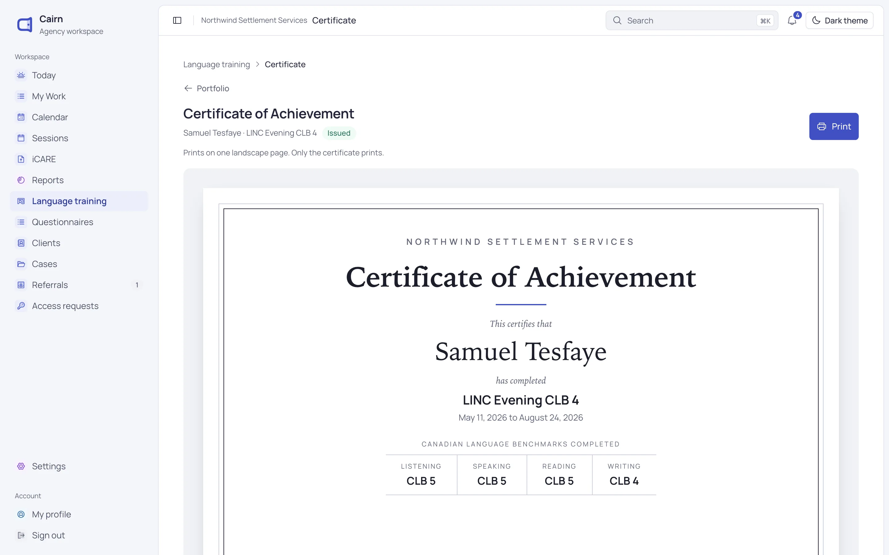Click the LINC Evening CLB 4 certificate course
Screen dimensions: 889x555
[x=520, y=400]
